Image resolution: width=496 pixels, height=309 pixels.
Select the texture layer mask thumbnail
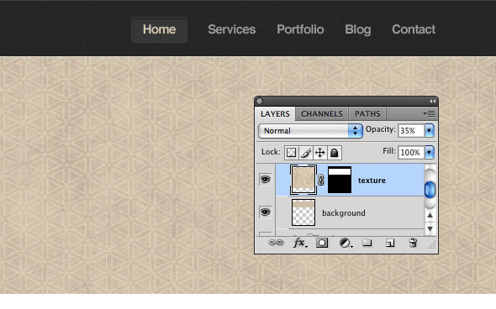coord(340,180)
